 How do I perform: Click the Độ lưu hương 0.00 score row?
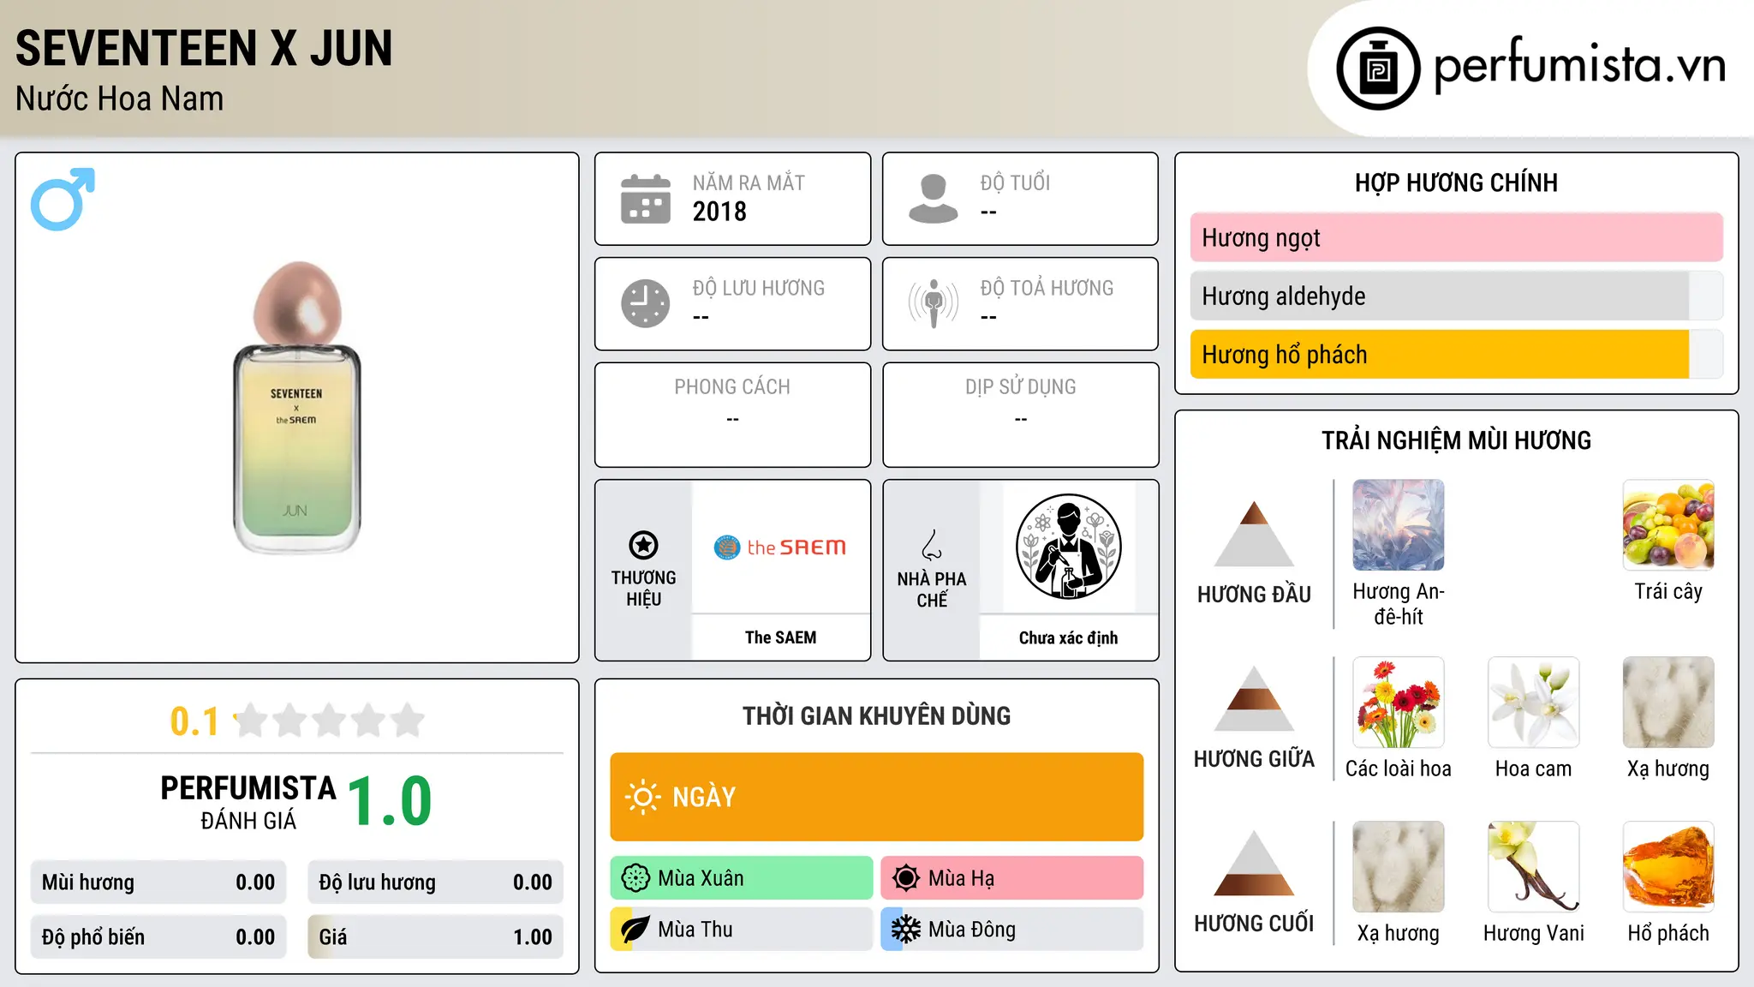click(435, 882)
